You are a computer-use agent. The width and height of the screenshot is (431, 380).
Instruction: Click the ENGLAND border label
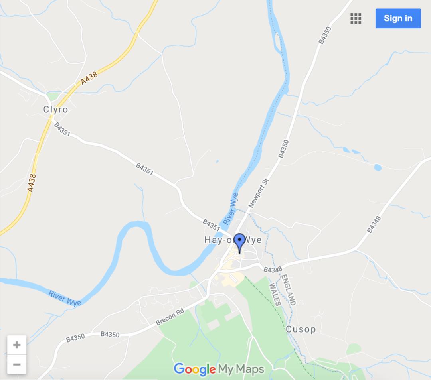(x=289, y=290)
